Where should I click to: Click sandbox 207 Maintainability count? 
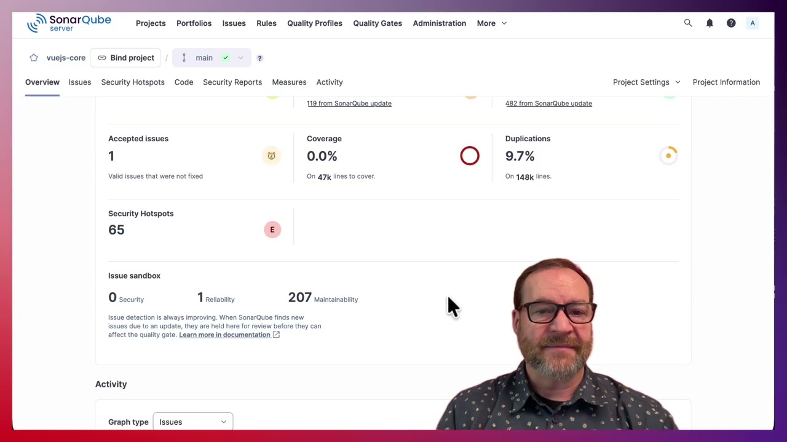300,297
